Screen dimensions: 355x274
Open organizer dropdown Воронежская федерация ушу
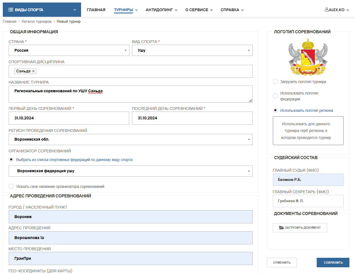point(131,171)
